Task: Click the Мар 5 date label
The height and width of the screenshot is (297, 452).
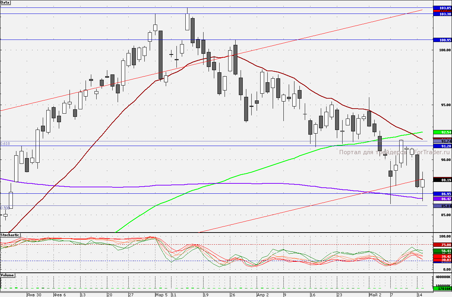Action: [x=161, y=295]
